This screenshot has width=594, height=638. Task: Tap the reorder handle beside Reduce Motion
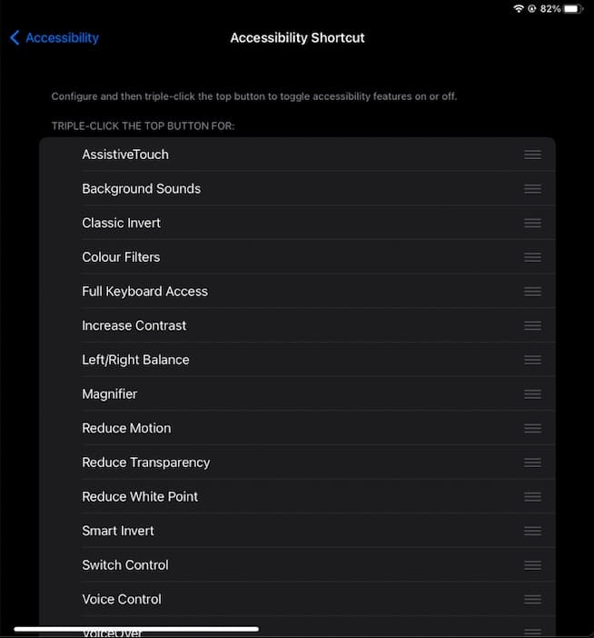pyautogui.click(x=532, y=428)
